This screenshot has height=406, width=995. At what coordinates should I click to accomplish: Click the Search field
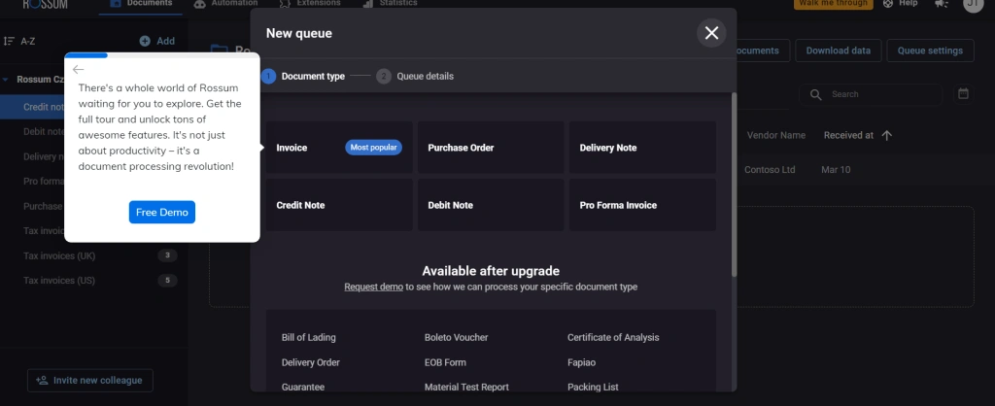tap(871, 94)
